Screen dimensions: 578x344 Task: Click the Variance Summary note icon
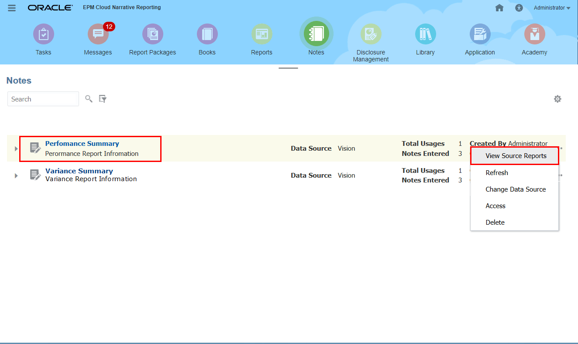(x=35, y=175)
